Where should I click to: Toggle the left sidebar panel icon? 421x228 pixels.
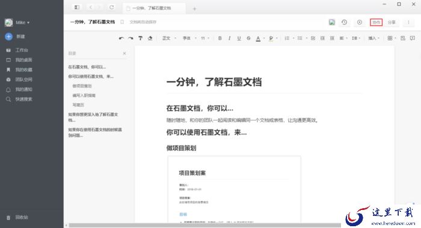pyautogui.click(x=77, y=8)
